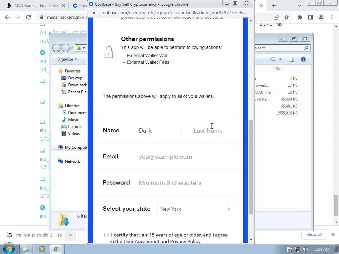Image resolution: width=339 pixels, height=254 pixels.
Task: Open the Windows Start menu orb
Action: pyautogui.click(x=9, y=249)
